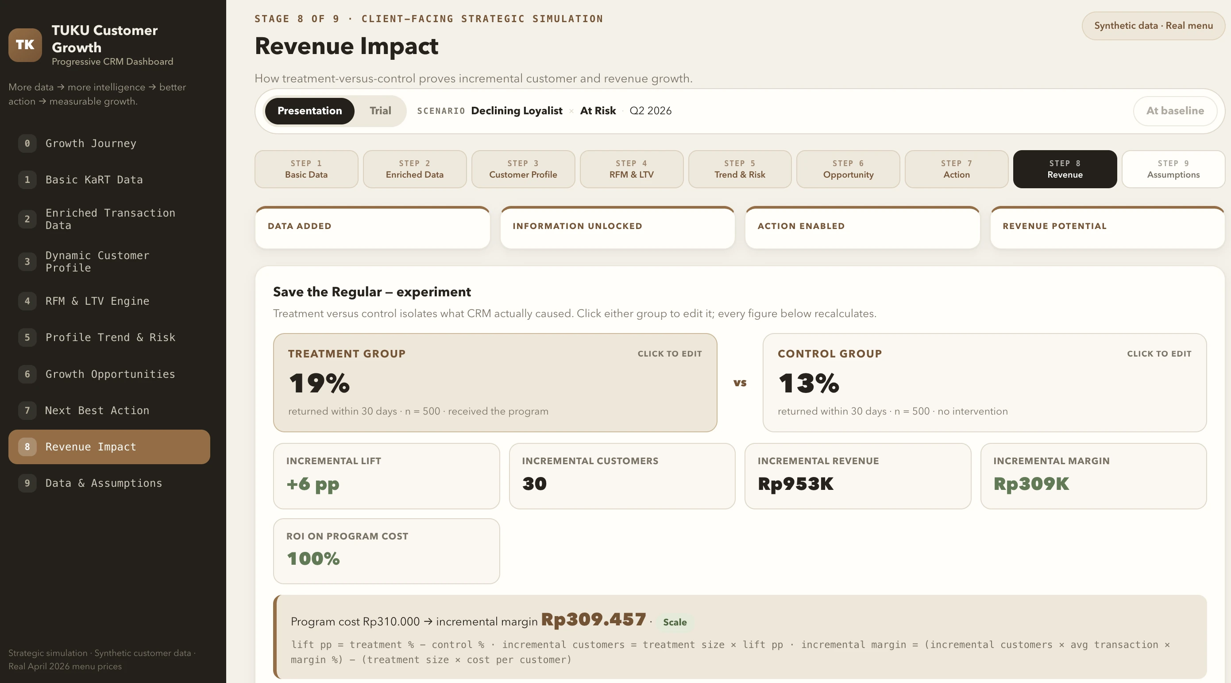Expand the Revenue Potential card
The height and width of the screenshot is (683, 1231).
click(x=1108, y=228)
